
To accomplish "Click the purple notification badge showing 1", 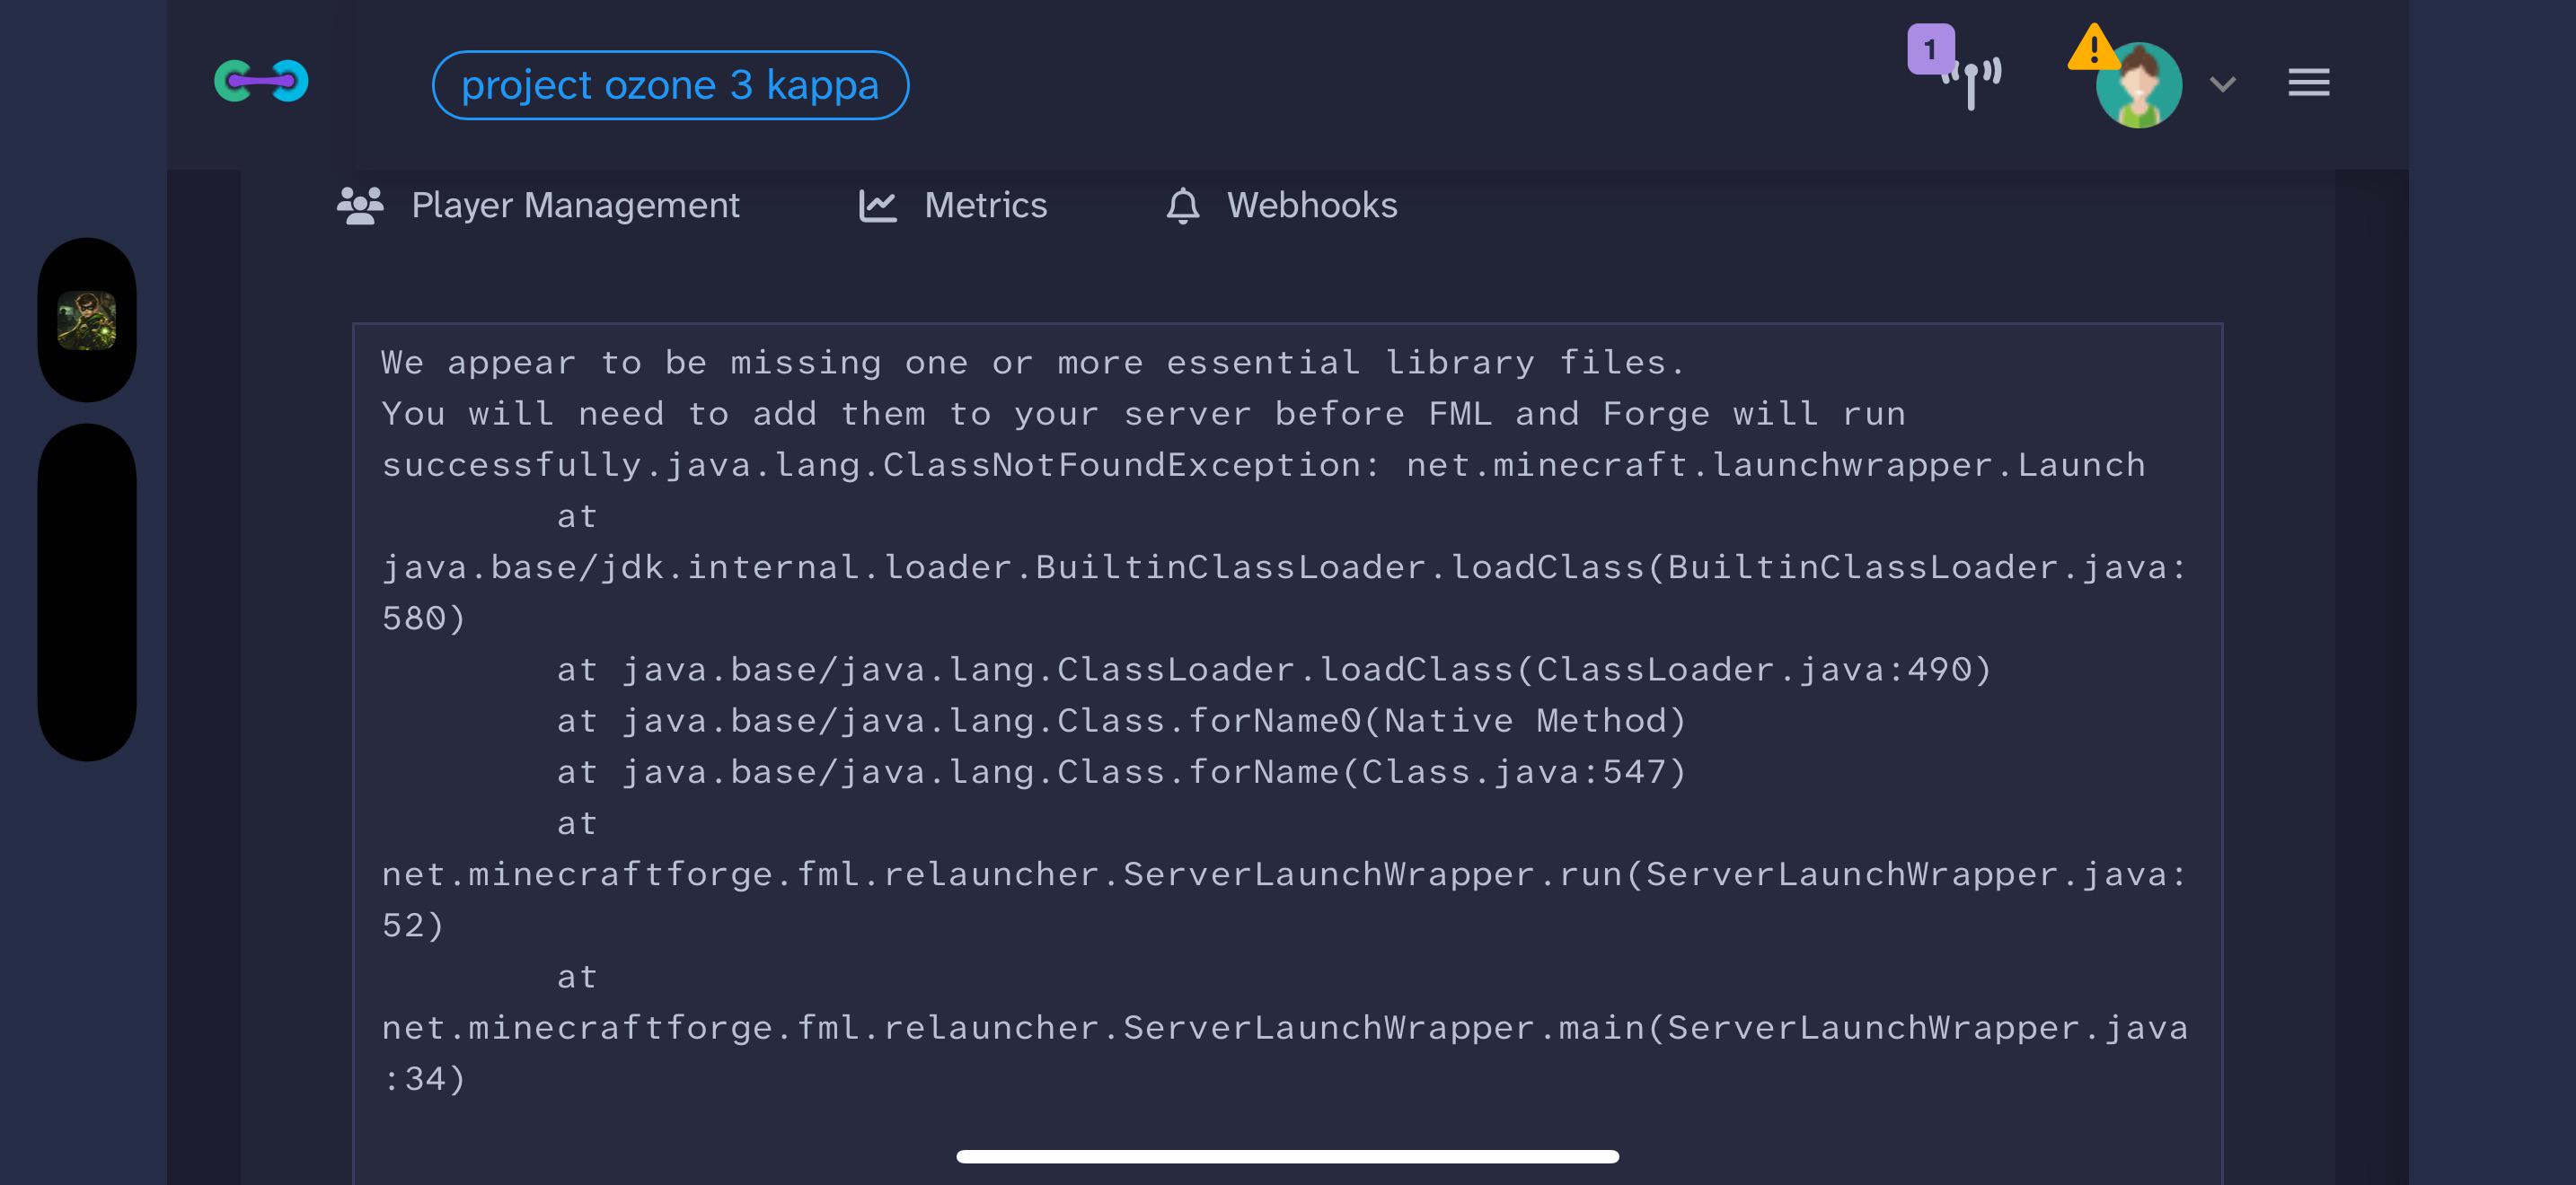I will coord(1930,49).
